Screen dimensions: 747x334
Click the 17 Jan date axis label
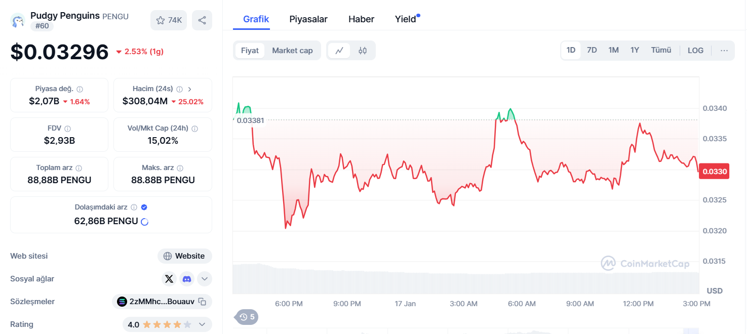pos(405,304)
